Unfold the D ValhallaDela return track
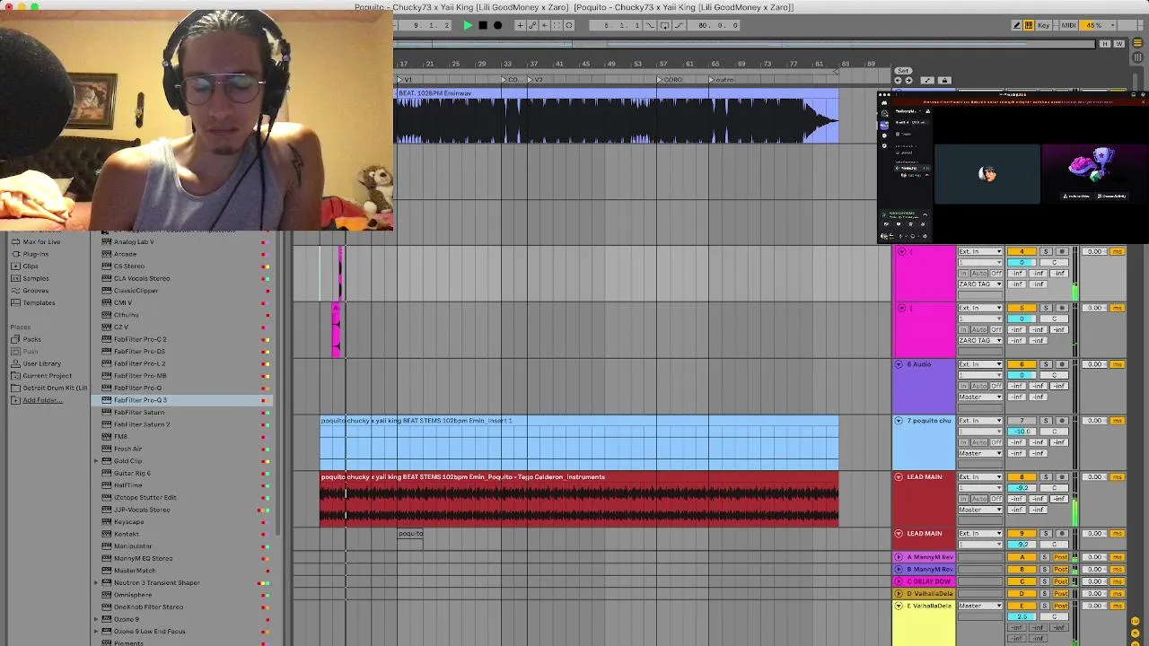Viewport: 1149px width, 646px height. [899, 593]
